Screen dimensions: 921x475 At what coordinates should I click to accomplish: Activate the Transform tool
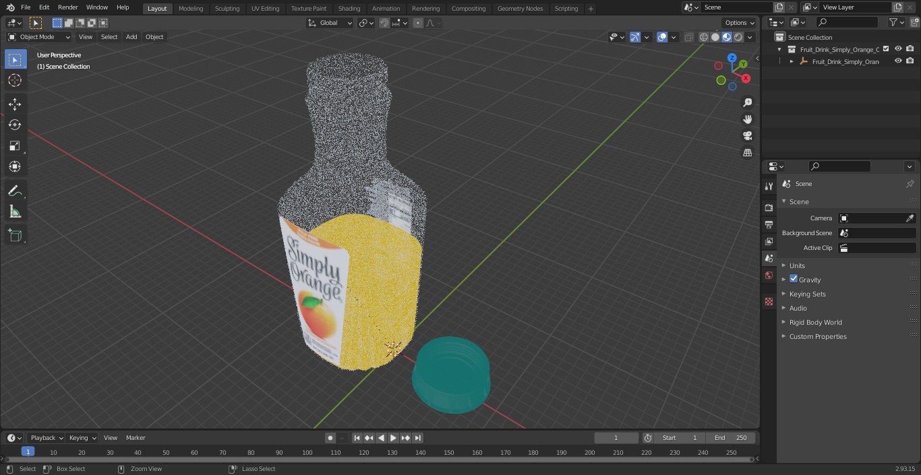click(x=15, y=166)
